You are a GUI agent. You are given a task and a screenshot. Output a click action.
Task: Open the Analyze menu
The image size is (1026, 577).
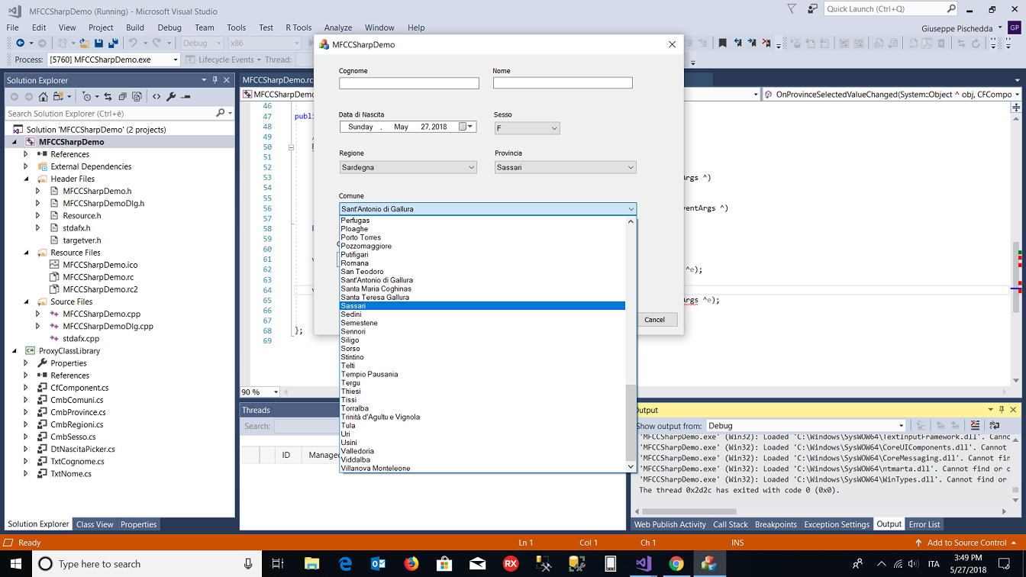[338, 27]
